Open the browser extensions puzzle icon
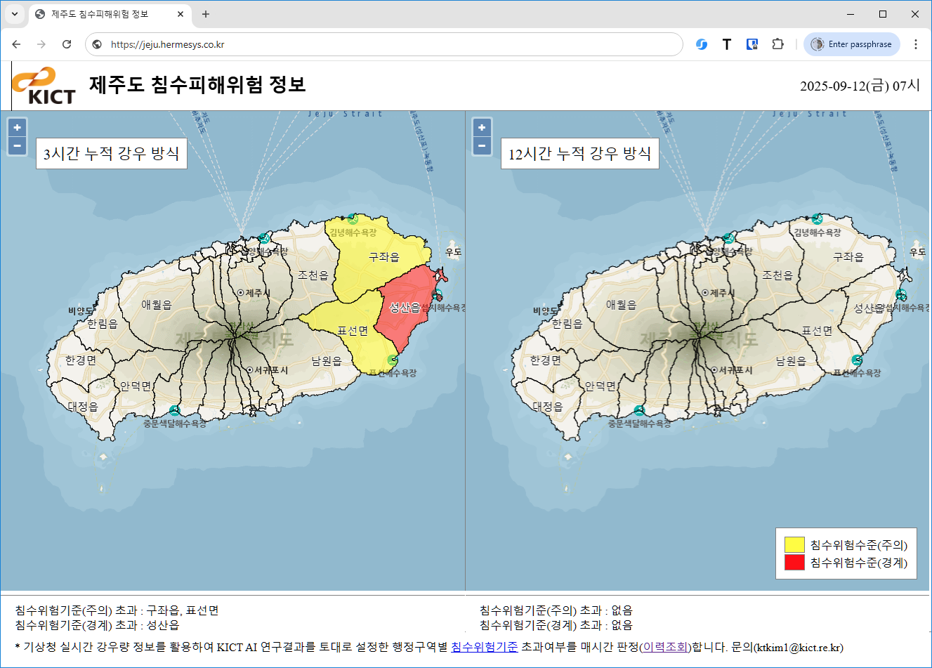Viewport: 932px width, 668px height. coord(777,44)
